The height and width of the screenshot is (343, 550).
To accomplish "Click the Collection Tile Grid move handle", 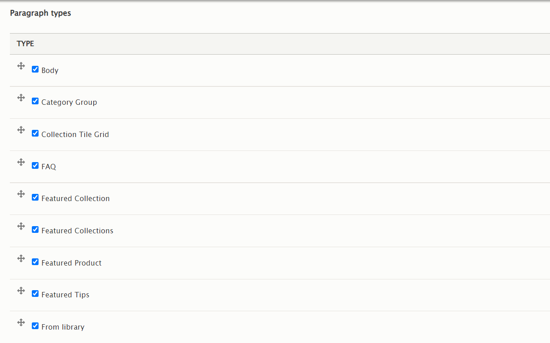I will pyautogui.click(x=21, y=130).
